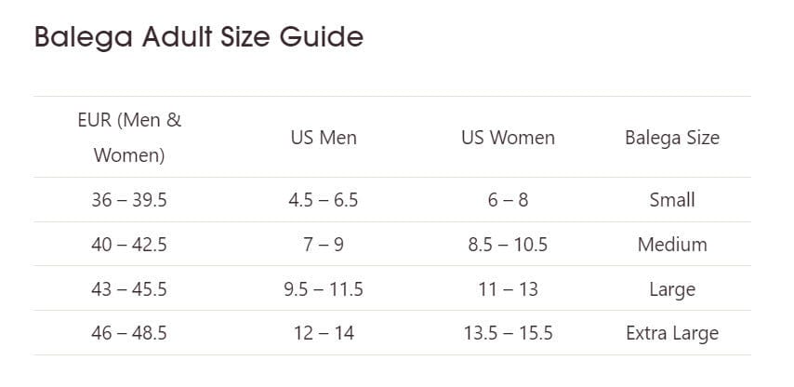Image resolution: width=794 pixels, height=387 pixels.
Task: Select the US Women column header
Action: [x=508, y=138]
